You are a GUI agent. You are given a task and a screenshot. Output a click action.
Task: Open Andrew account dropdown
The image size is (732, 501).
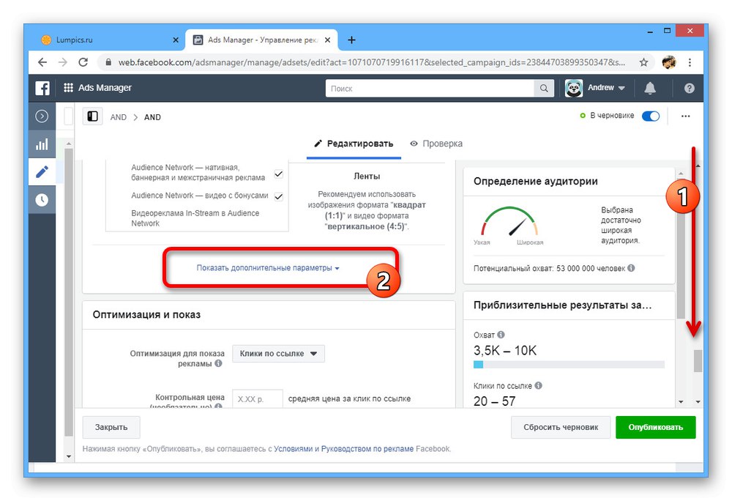click(606, 88)
